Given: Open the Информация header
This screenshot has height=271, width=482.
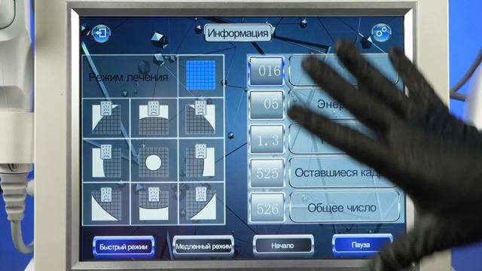Looking at the screenshot, I should coord(238,33).
